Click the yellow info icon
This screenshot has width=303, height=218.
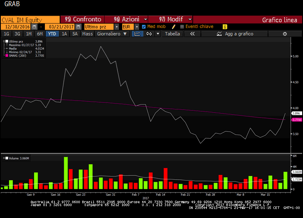225,27
